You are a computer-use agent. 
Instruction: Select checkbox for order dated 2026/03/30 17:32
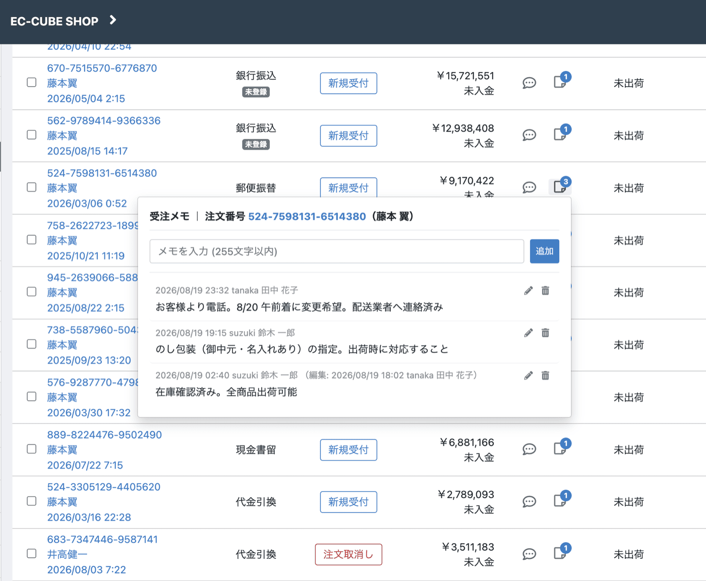(32, 397)
